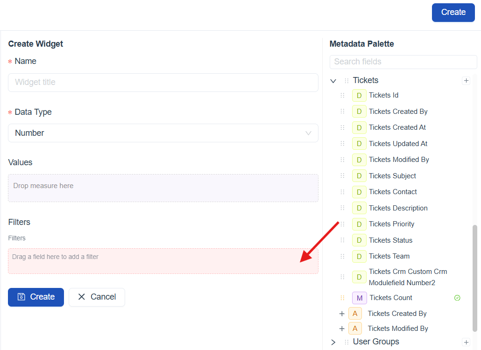This screenshot has height=350, width=481.
Task: Select the Tickets Team field
Action: pos(389,256)
